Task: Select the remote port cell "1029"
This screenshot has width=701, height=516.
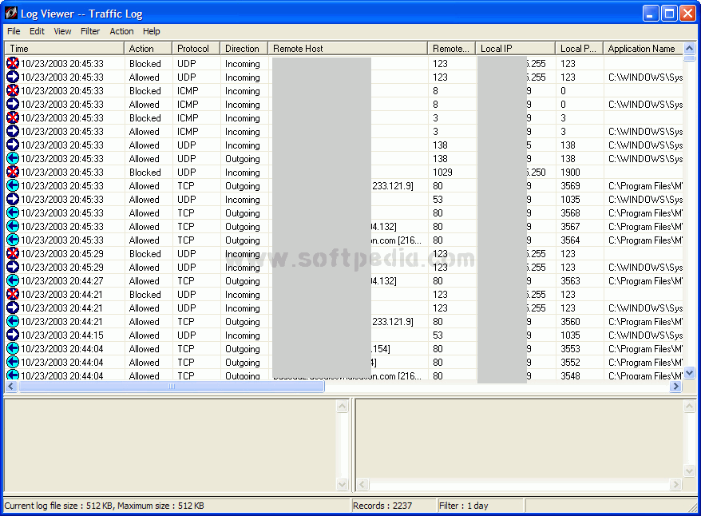Action: coord(442,173)
